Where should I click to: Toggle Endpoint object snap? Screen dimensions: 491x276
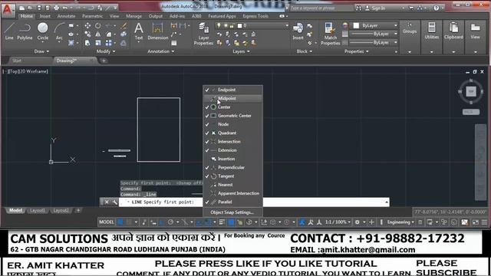click(232, 90)
